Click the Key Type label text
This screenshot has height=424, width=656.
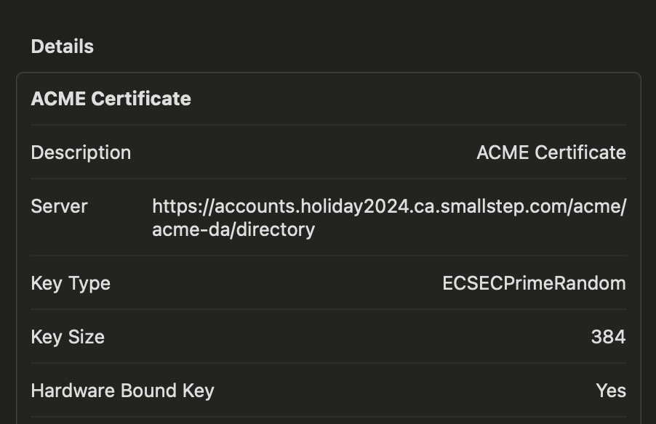[x=70, y=283]
